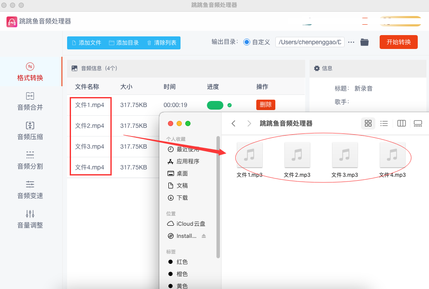Click the 时间 column header
The height and width of the screenshot is (289, 429).
click(169, 87)
